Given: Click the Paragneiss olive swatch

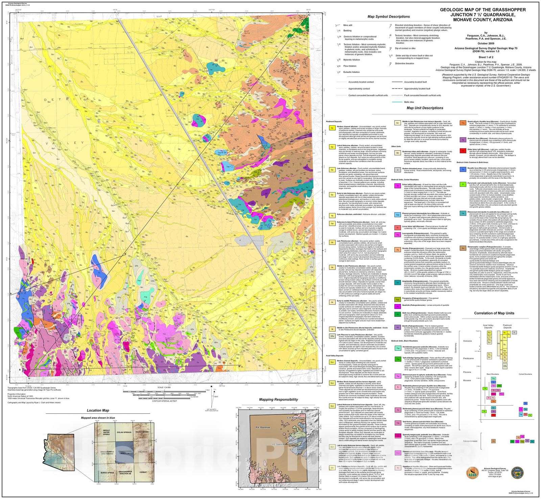Looking at the screenshot, I should 398,300.
